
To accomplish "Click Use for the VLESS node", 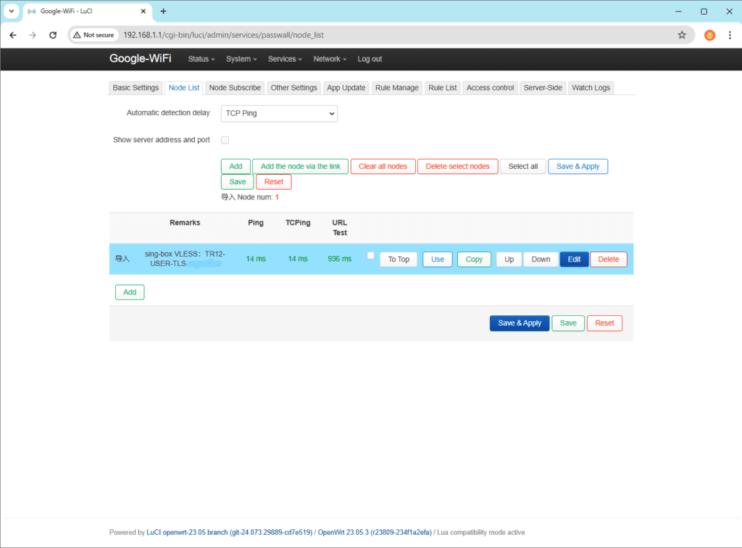I will tap(438, 260).
